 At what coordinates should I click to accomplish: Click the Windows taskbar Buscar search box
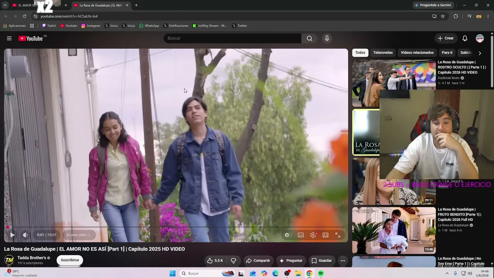208,273
